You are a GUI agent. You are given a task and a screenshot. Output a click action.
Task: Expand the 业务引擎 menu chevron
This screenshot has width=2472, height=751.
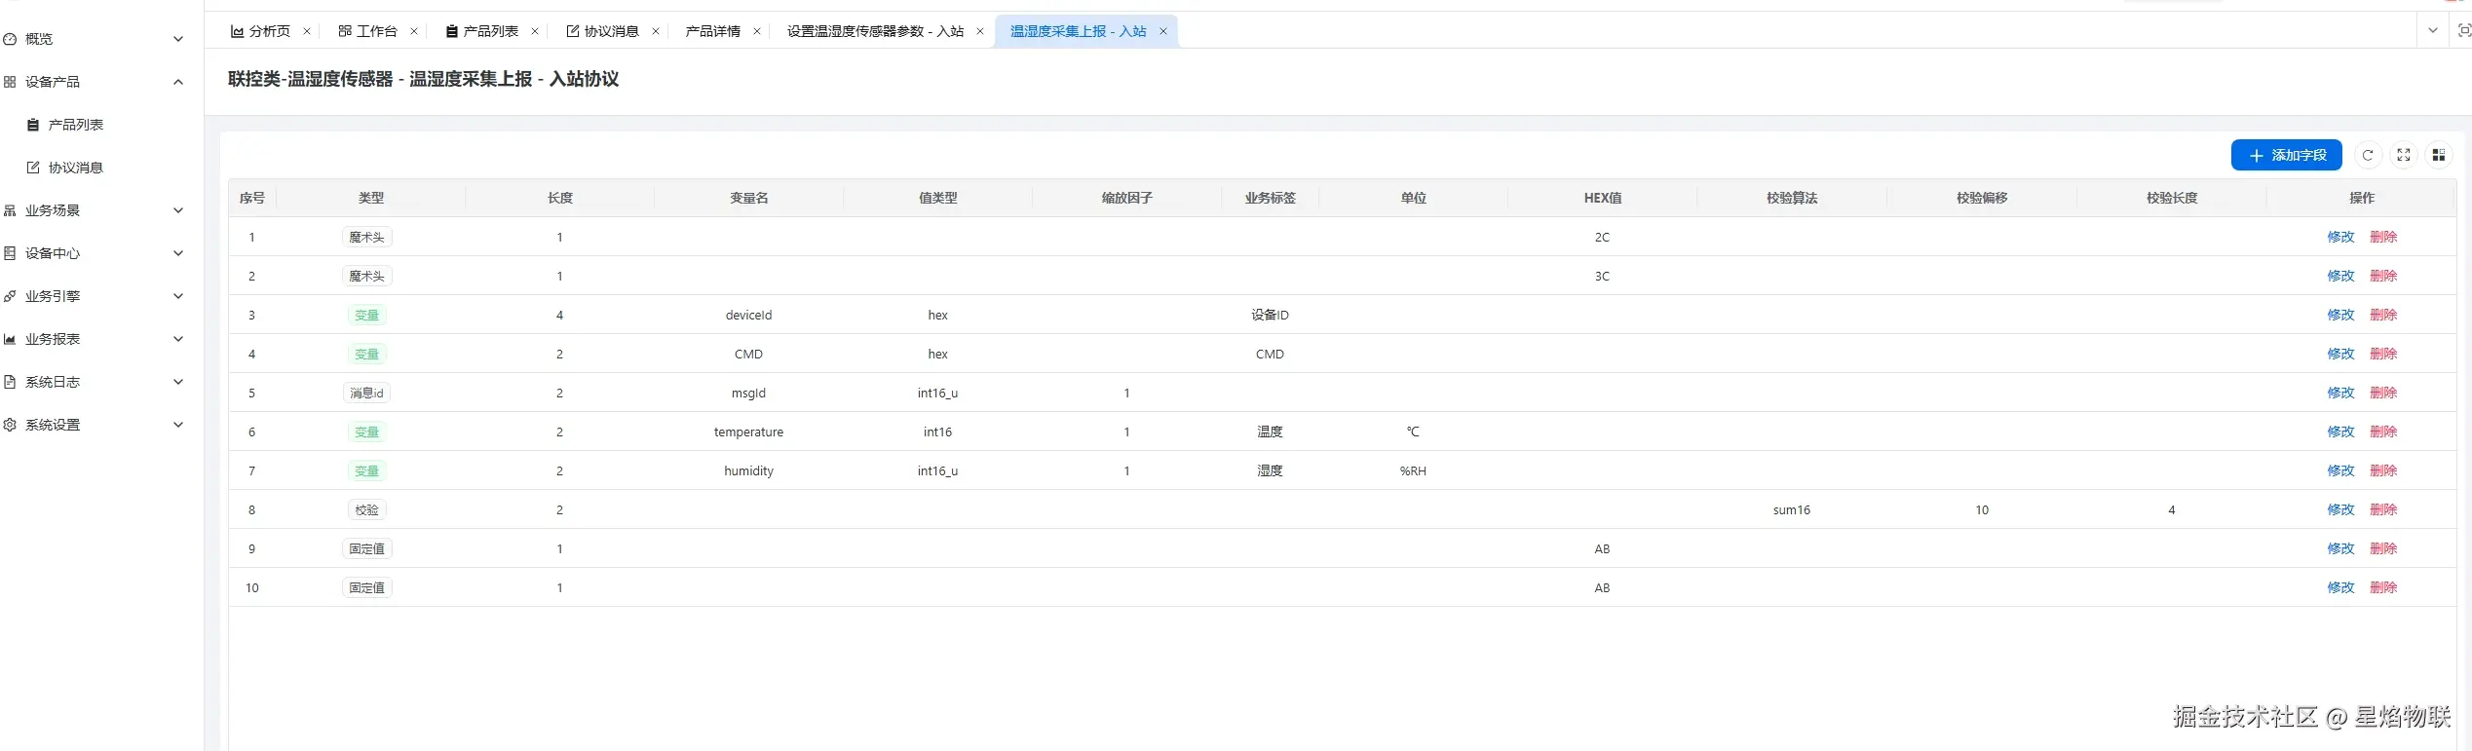click(x=178, y=296)
